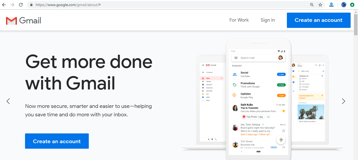This screenshot has height=160, width=358.
Task: Click the Social 'YouTube' row in the mockup
Action: coord(258,74)
